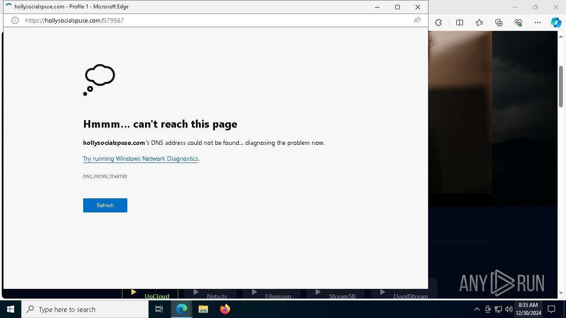Click the taskbar search box

(85, 309)
